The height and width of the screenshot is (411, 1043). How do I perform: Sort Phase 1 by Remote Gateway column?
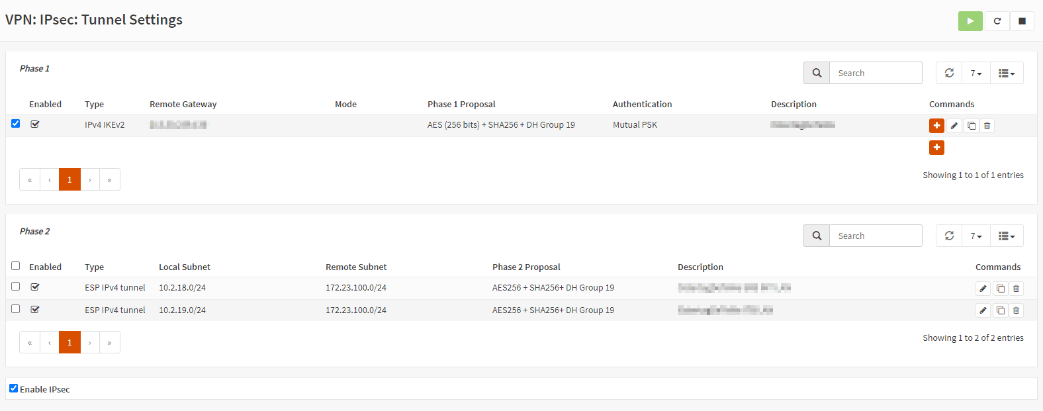tap(183, 104)
